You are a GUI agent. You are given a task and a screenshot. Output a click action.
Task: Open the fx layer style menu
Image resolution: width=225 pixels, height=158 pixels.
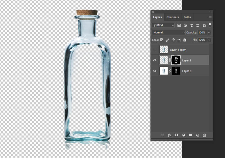(x=170, y=135)
